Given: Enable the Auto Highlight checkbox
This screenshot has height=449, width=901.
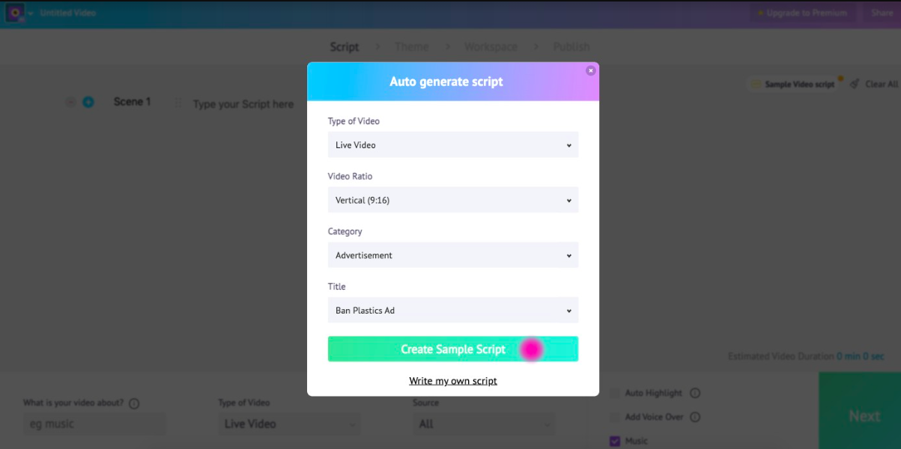Looking at the screenshot, I should pyautogui.click(x=615, y=393).
